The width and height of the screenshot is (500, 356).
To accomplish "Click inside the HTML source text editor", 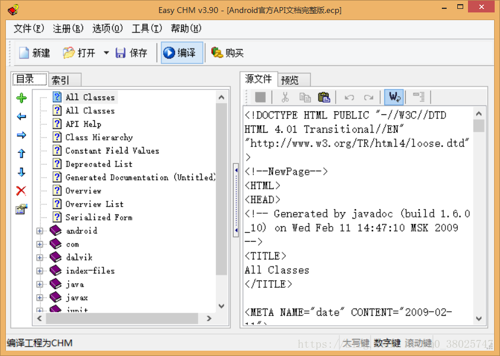I will tap(358, 216).
